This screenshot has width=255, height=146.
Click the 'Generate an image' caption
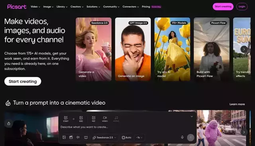click(x=131, y=76)
